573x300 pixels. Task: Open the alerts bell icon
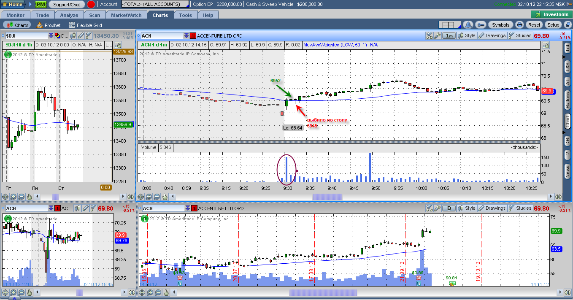pyautogui.click(x=468, y=25)
